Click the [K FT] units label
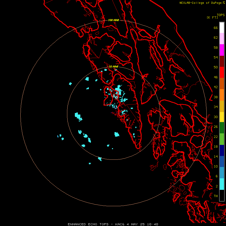The height and width of the screenshot is (226, 226). [x=212, y=17]
